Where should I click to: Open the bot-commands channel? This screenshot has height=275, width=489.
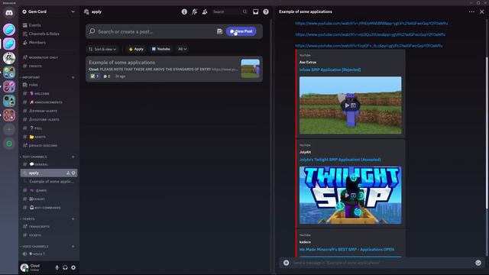49,208
